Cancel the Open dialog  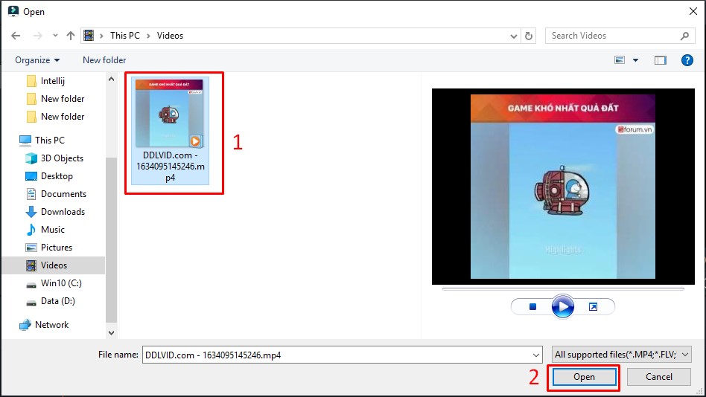(x=658, y=377)
